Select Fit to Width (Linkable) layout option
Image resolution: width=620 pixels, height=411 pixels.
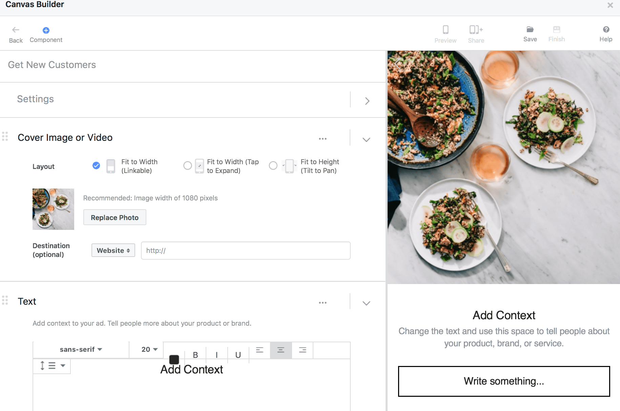(96, 165)
